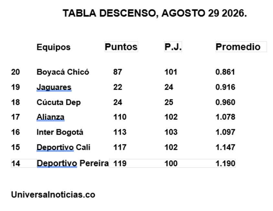Click the Puntos column header
This screenshot has height=211, width=273.
pyautogui.click(x=121, y=47)
